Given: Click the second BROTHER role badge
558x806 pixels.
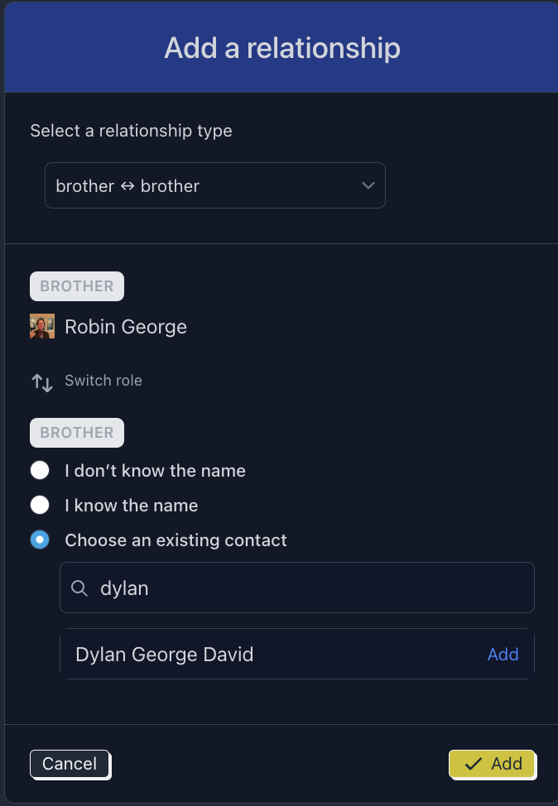Looking at the screenshot, I should pyautogui.click(x=76, y=432).
